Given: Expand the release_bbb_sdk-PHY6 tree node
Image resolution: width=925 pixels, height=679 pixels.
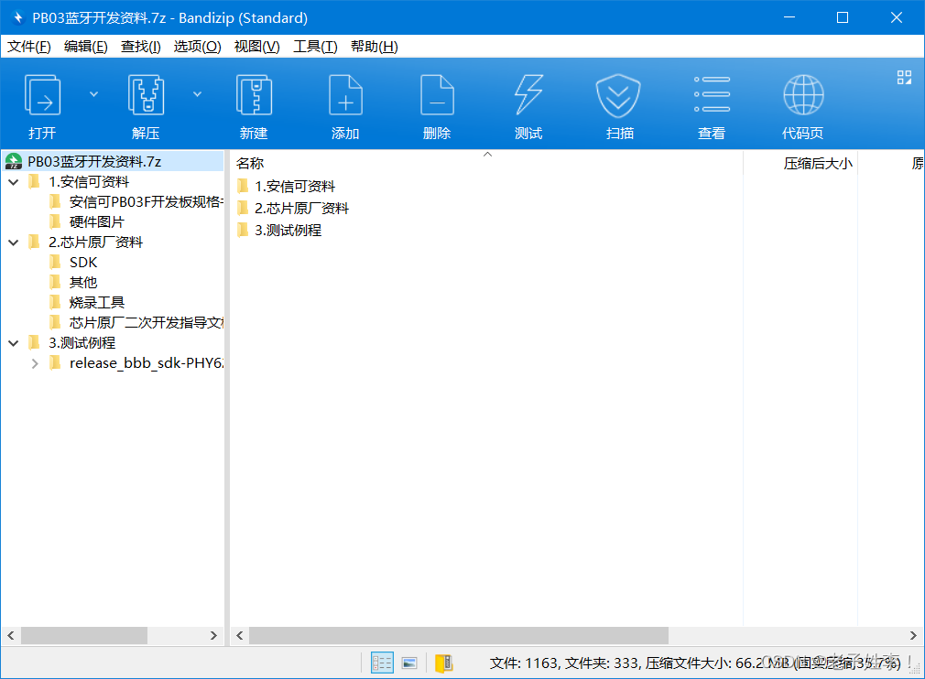Looking at the screenshot, I should tap(35, 363).
